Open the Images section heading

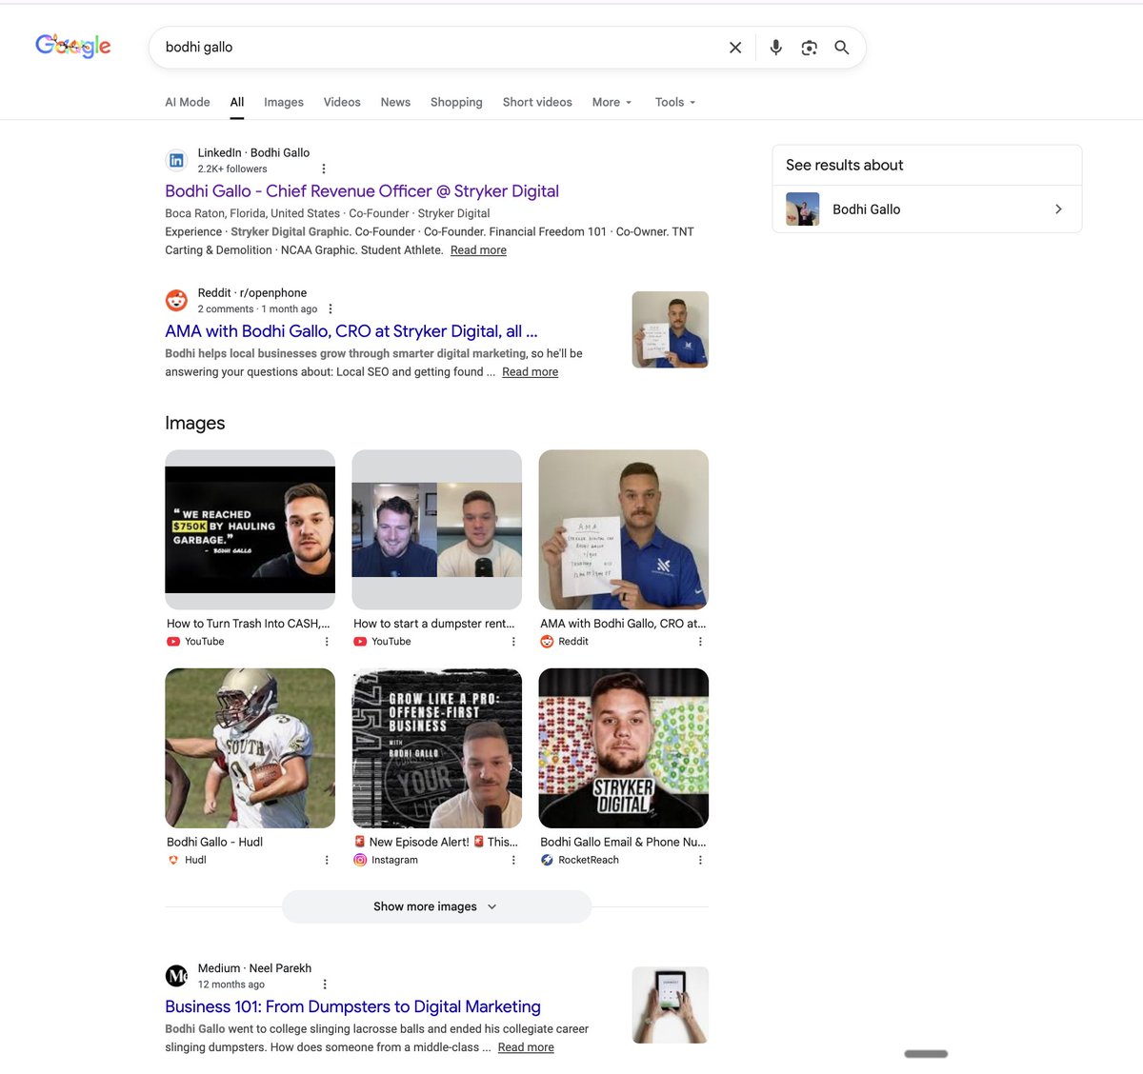tap(195, 423)
